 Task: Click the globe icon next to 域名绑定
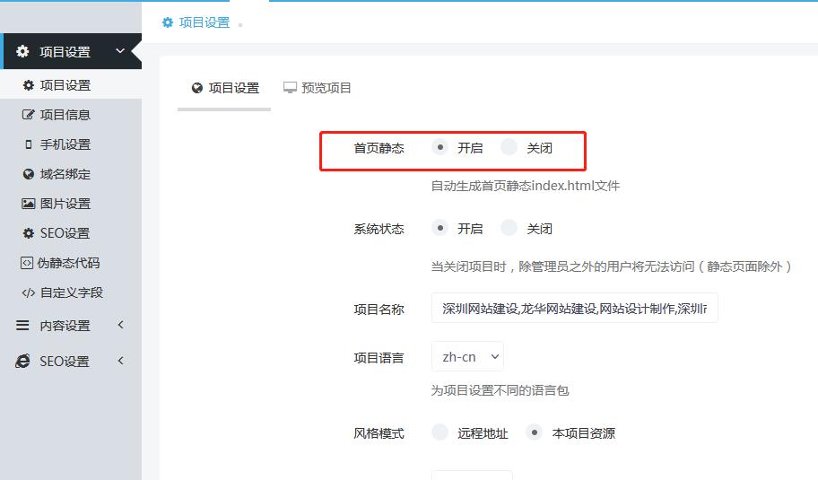28,174
